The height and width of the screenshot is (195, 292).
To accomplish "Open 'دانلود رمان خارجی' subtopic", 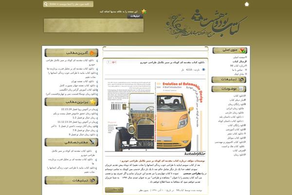I will 234,113.
